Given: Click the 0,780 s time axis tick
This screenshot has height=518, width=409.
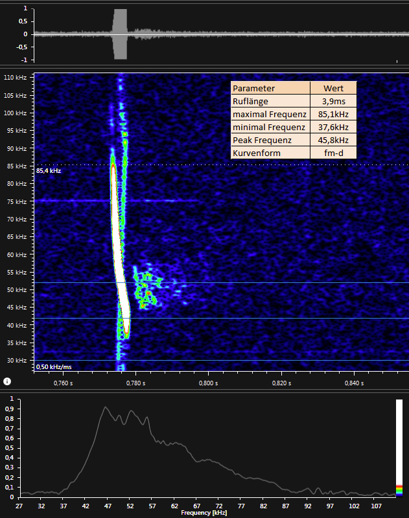Looking at the screenshot, I should click(135, 383).
